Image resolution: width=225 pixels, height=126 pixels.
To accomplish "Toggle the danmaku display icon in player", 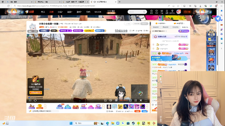I will pyautogui.click(x=116, y=101).
